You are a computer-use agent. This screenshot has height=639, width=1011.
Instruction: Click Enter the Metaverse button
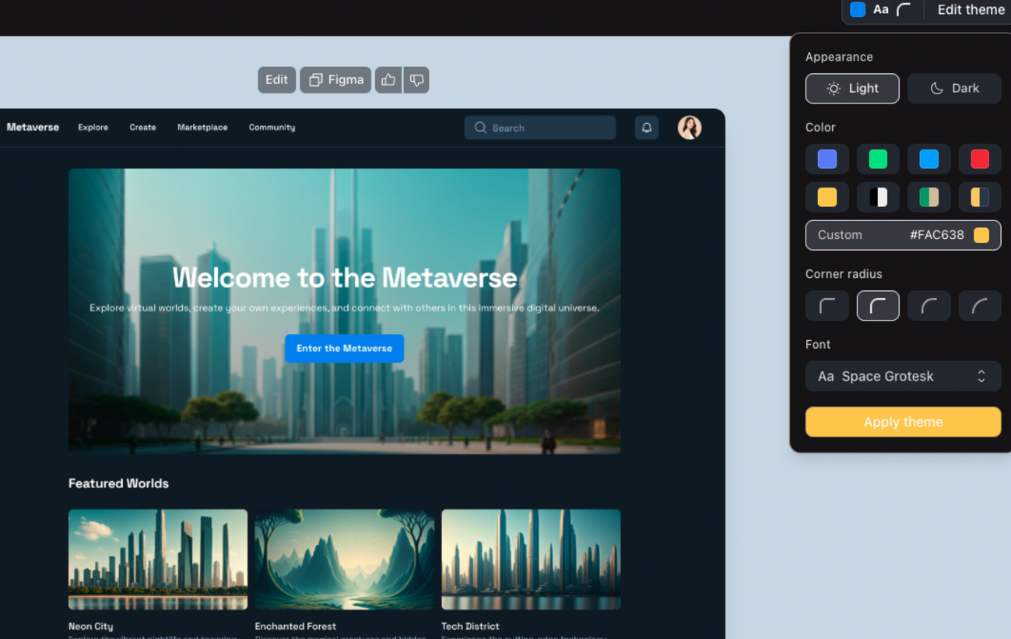point(344,349)
